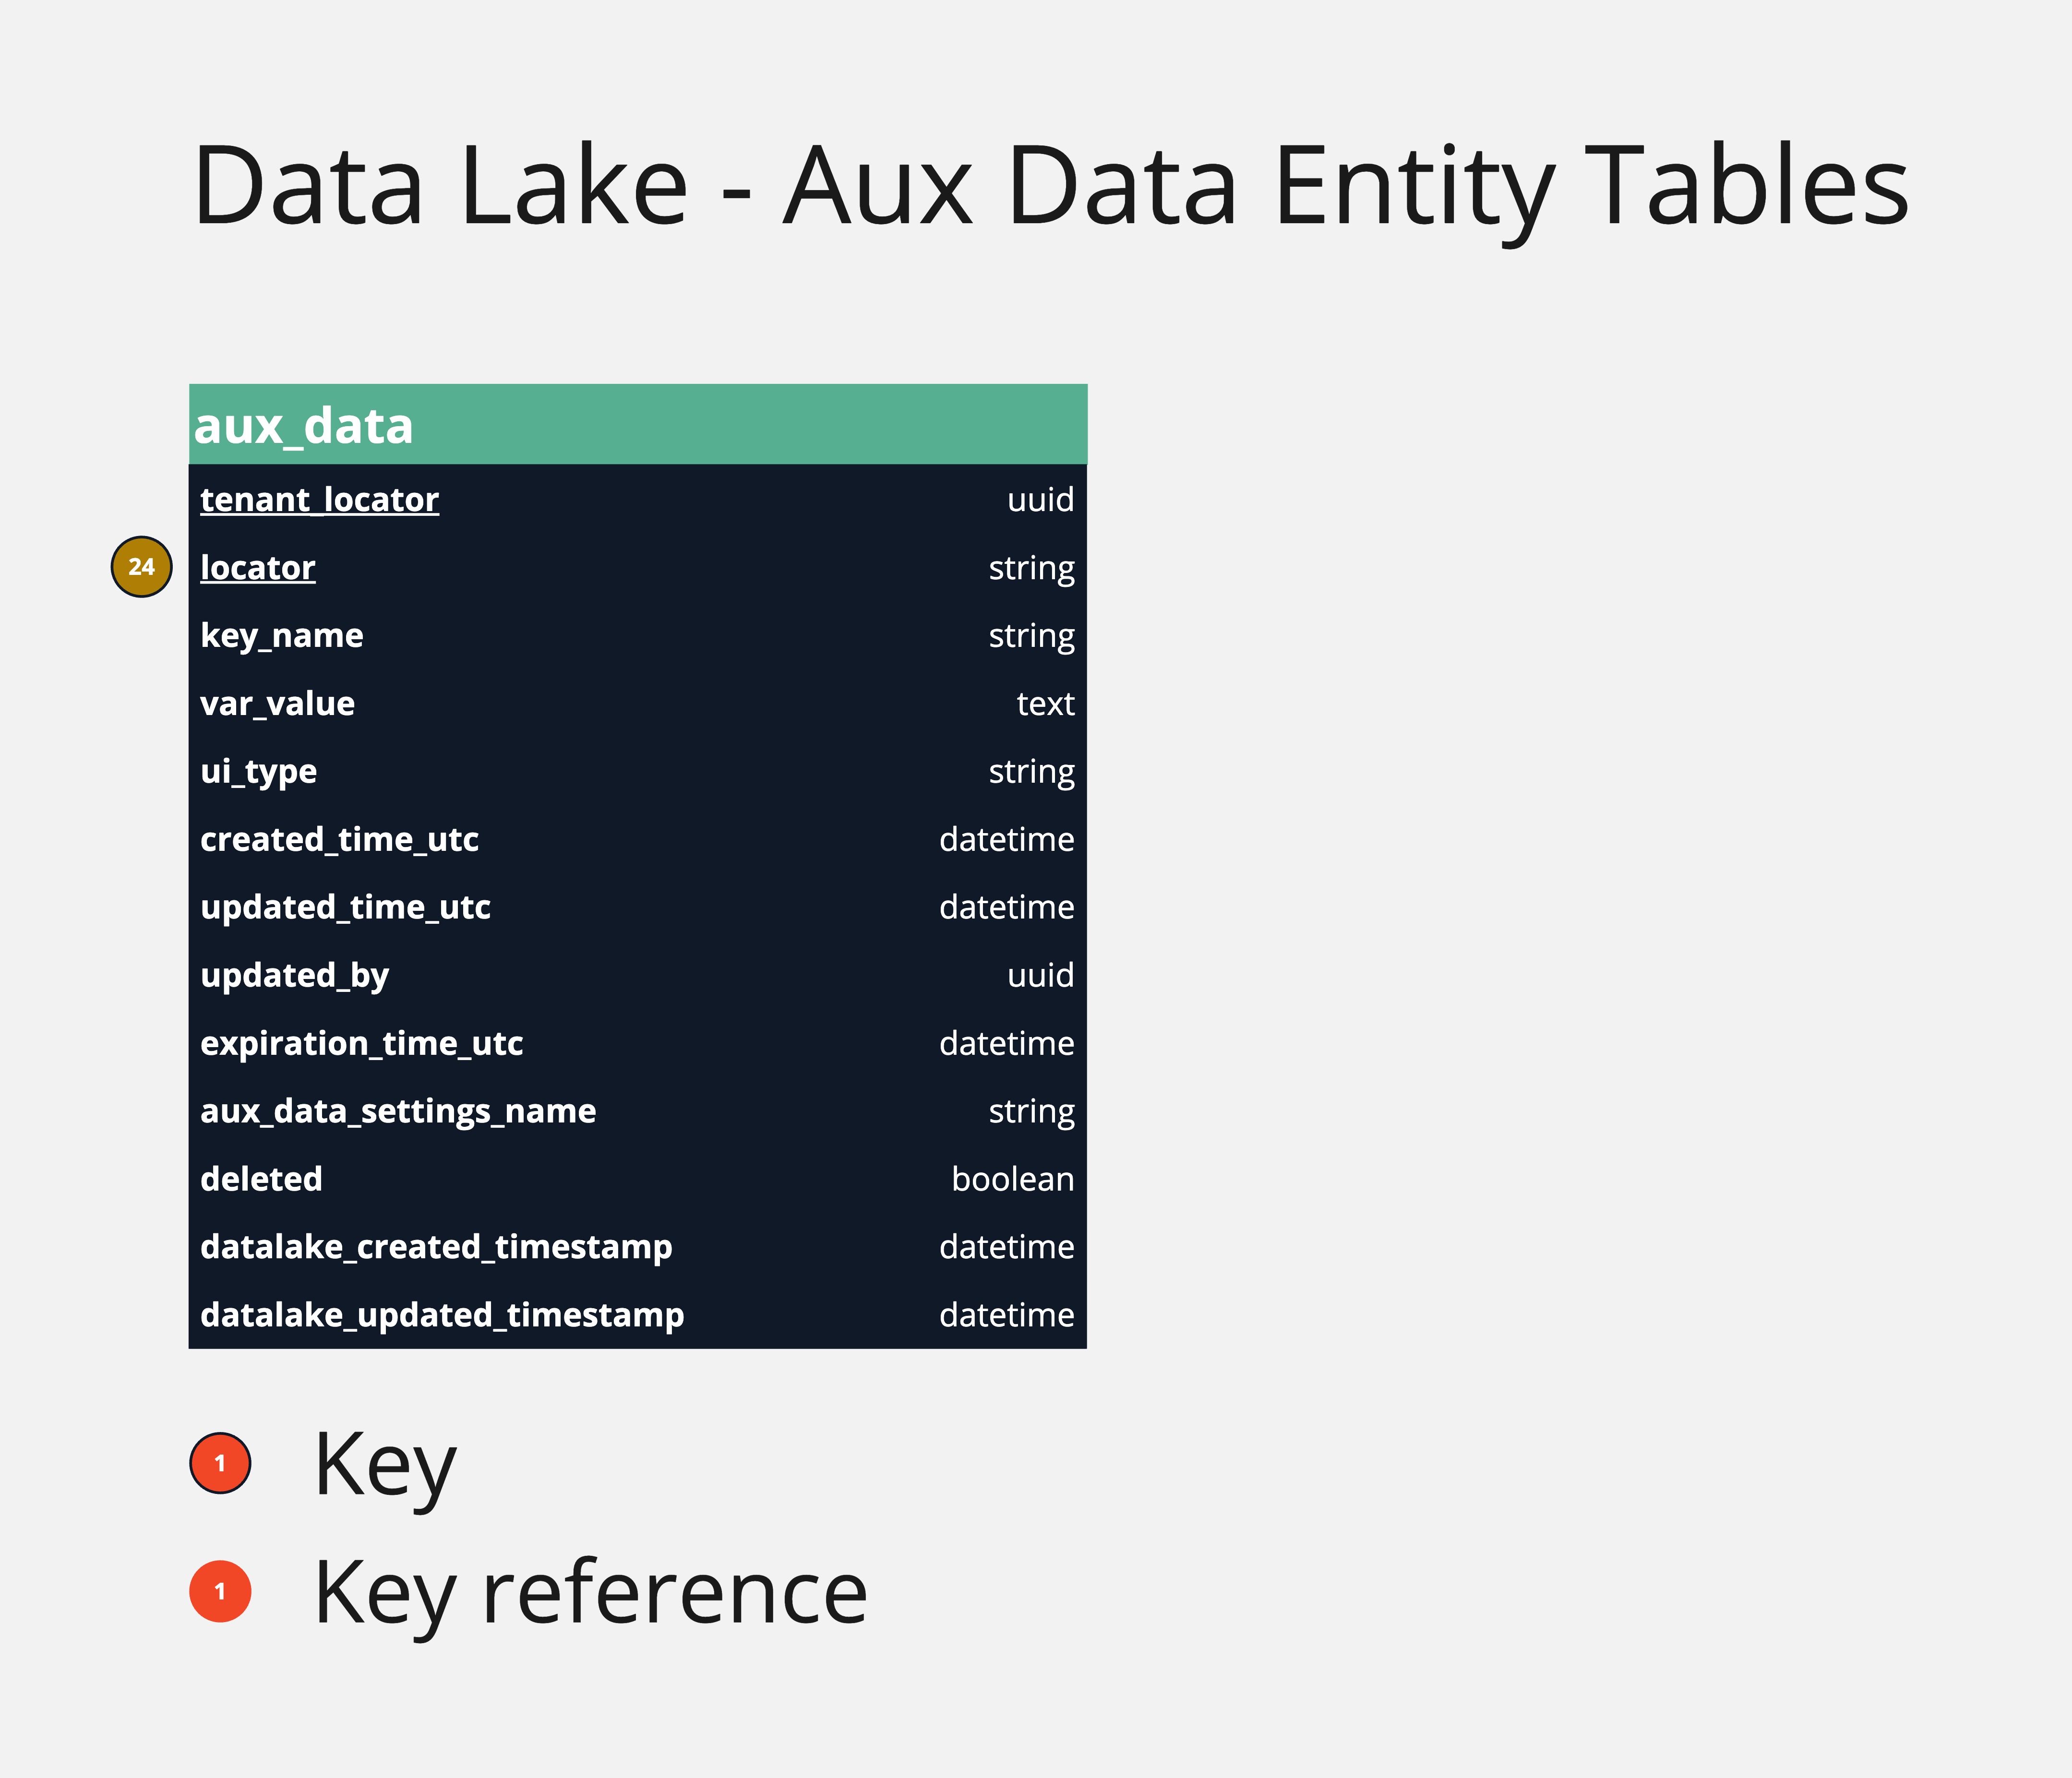Click the Data Lake page title
The image size is (2072, 1778).
(1050, 187)
